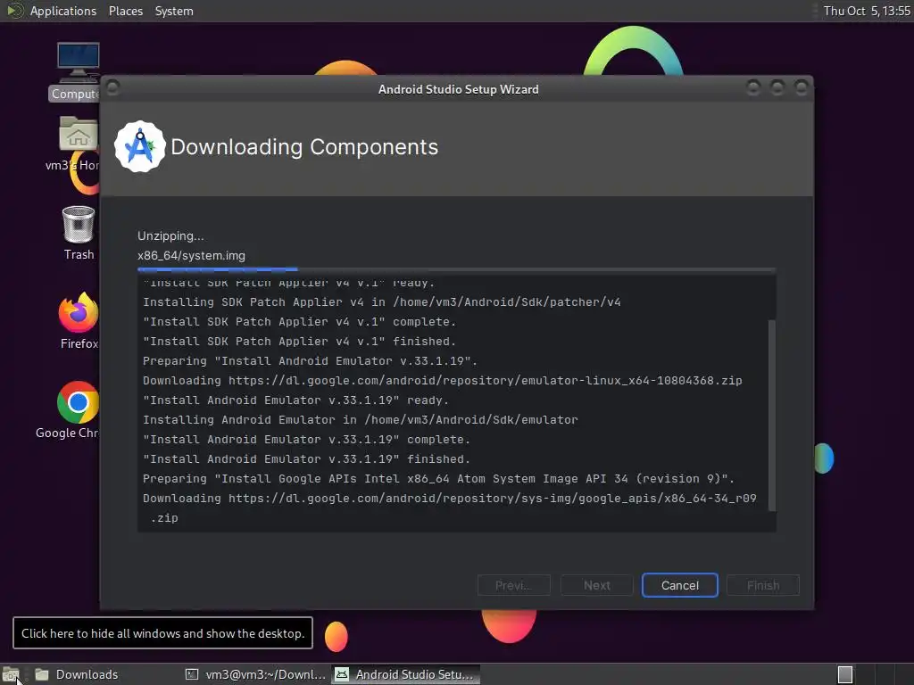Viewport: 914px width, 685px height.
Task: Click the sys-img google_apis download URL line
Action: [450, 508]
